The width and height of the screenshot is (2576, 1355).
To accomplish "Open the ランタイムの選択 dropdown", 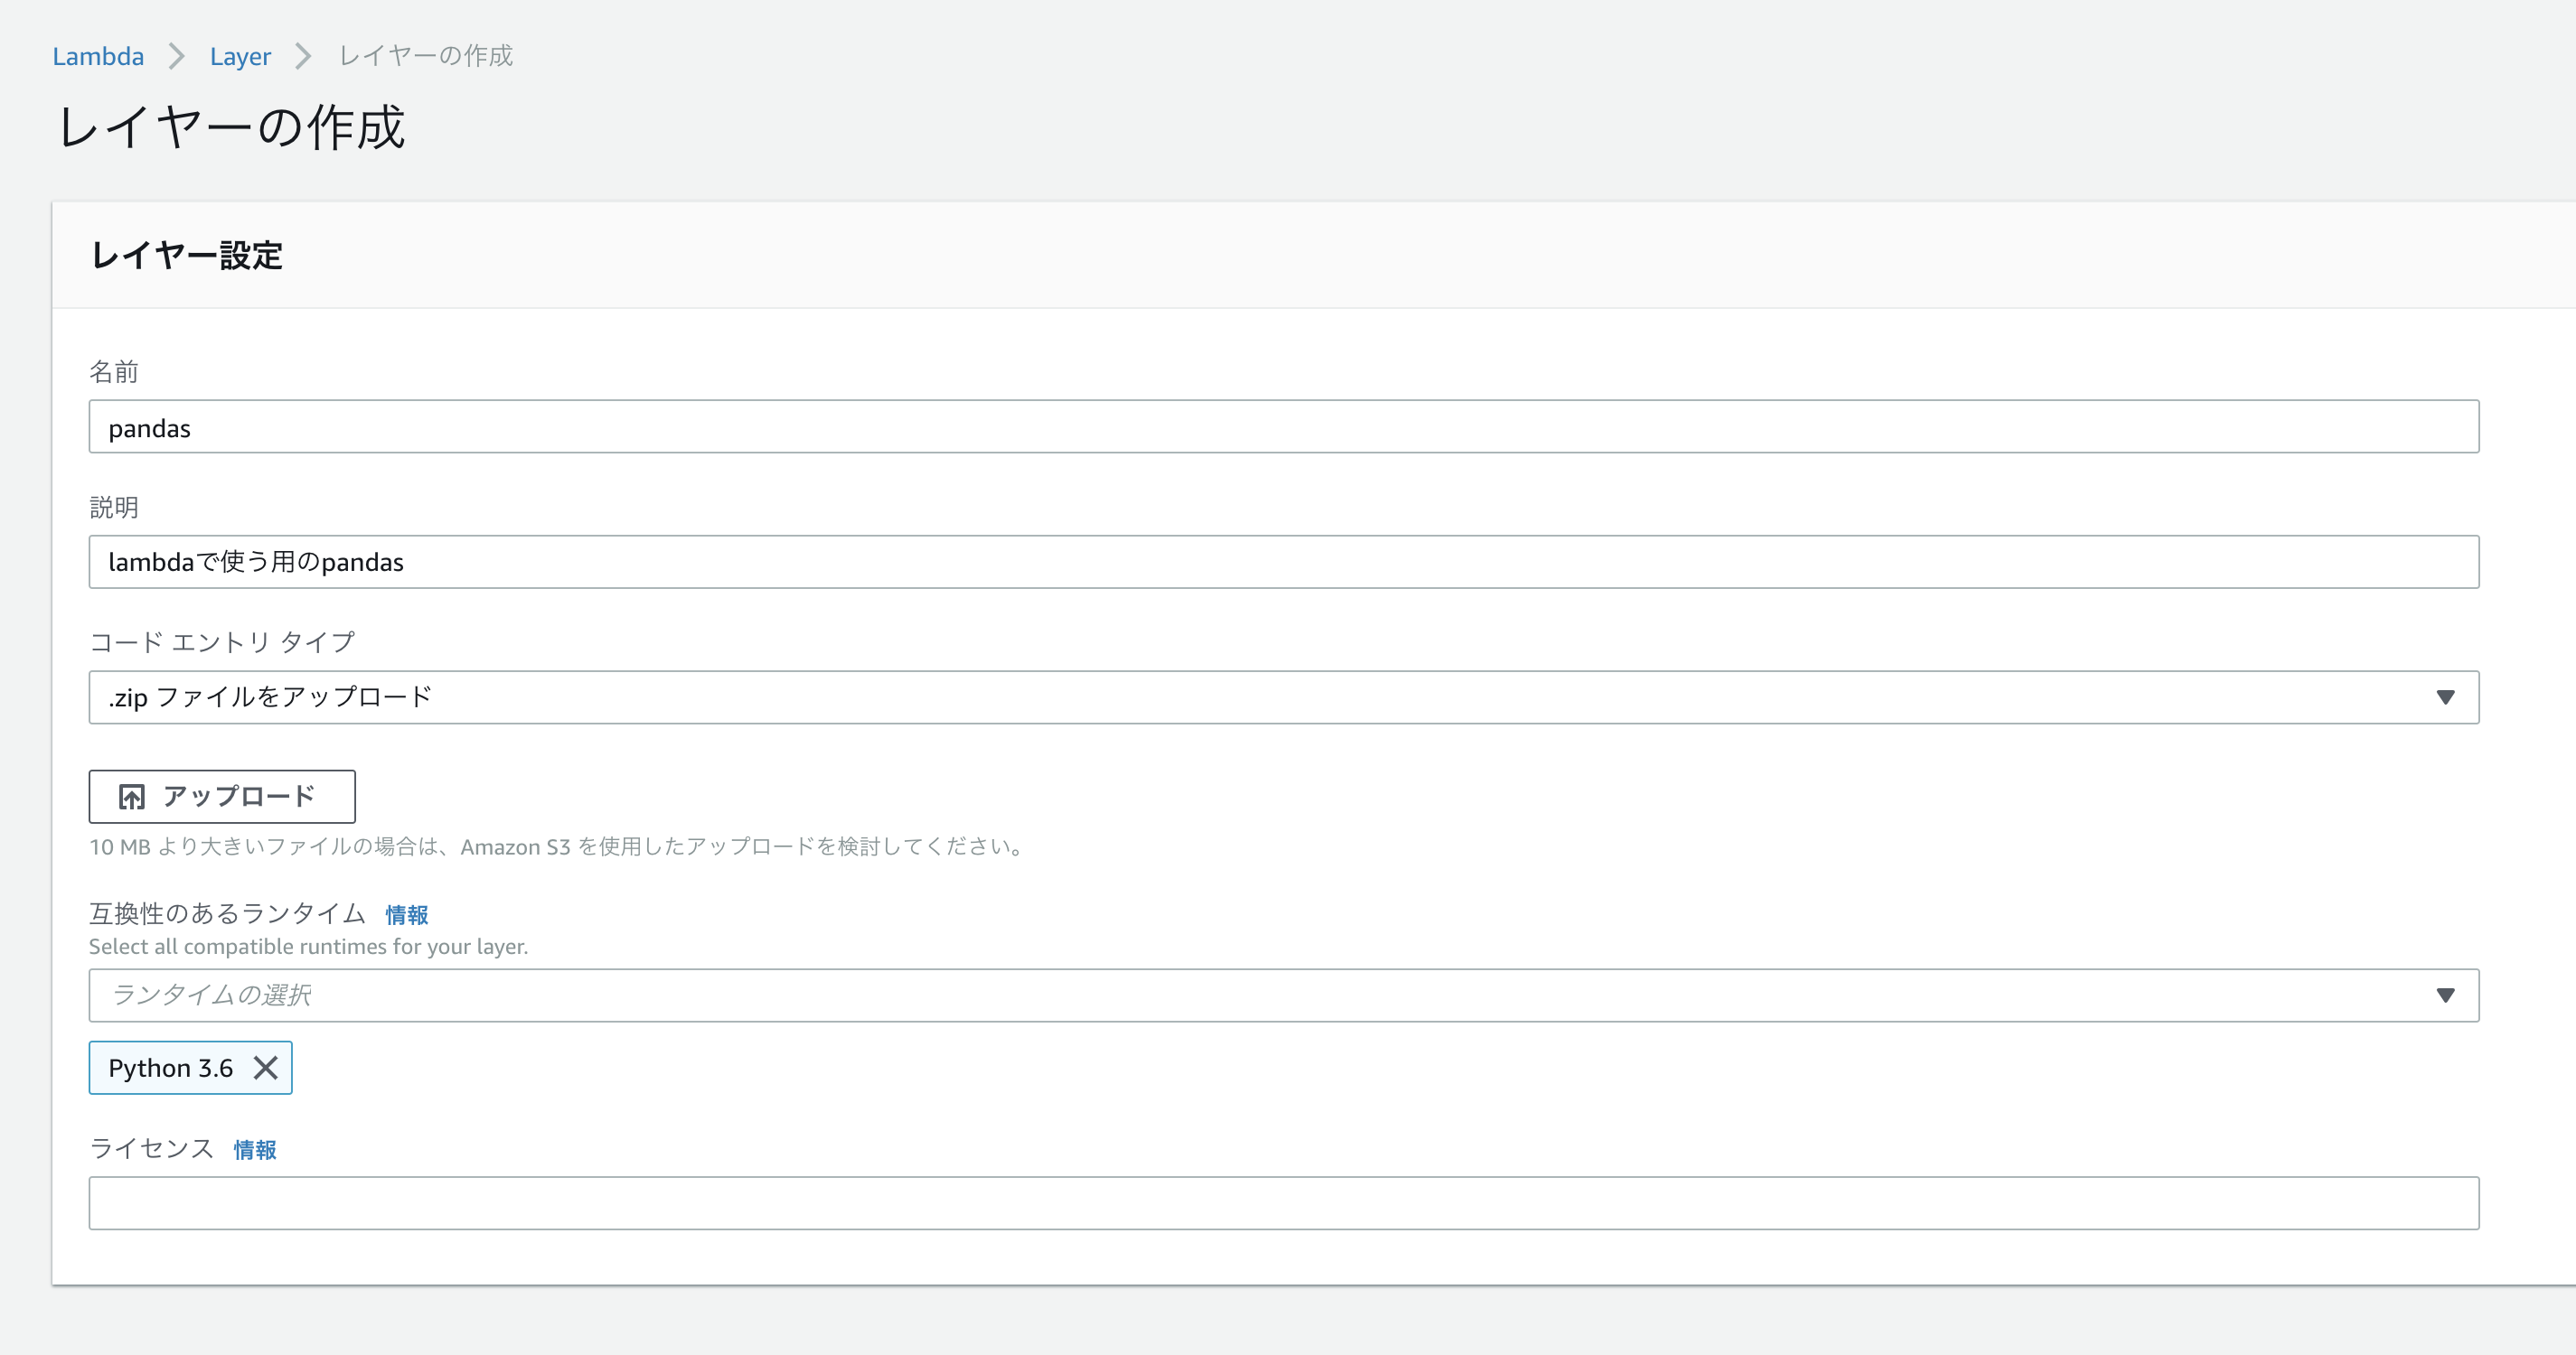I will point(1284,995).
